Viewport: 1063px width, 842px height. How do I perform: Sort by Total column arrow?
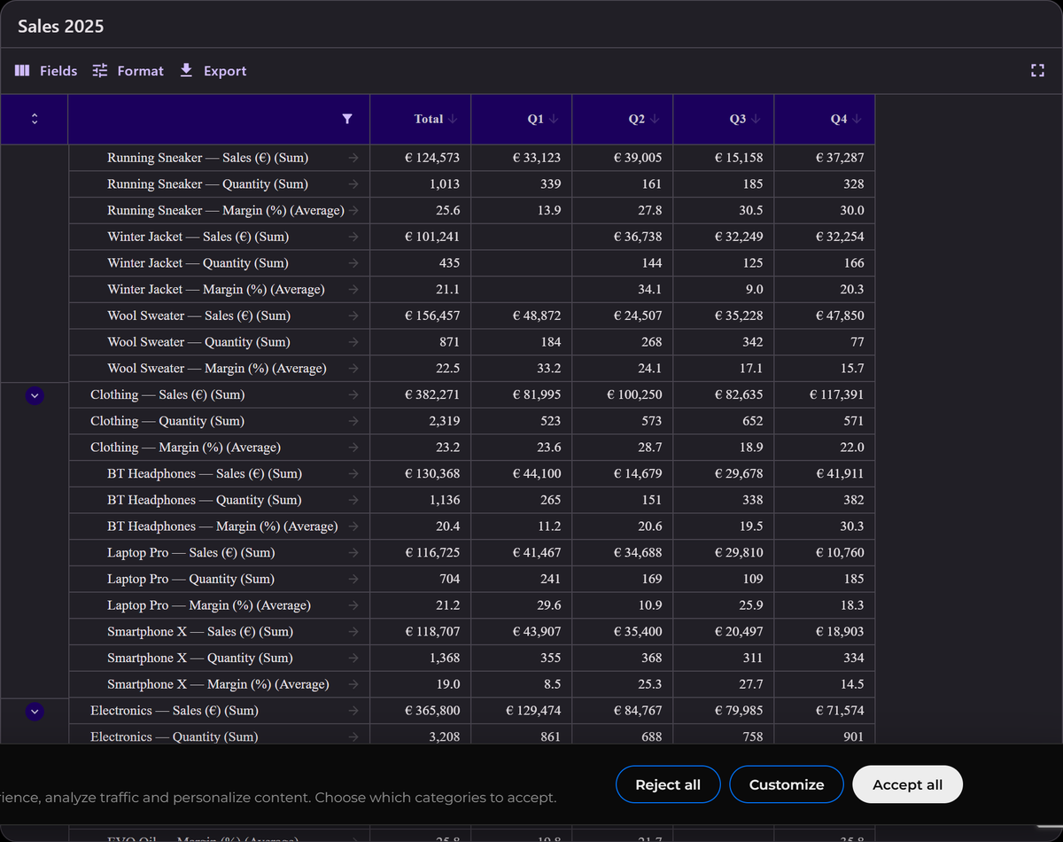pos(453,119)
